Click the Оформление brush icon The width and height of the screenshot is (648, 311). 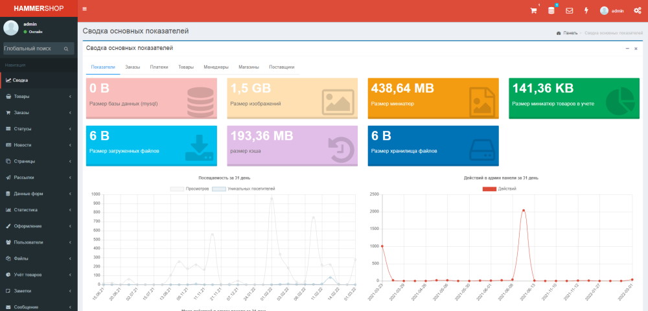click(x=8, y=226)
